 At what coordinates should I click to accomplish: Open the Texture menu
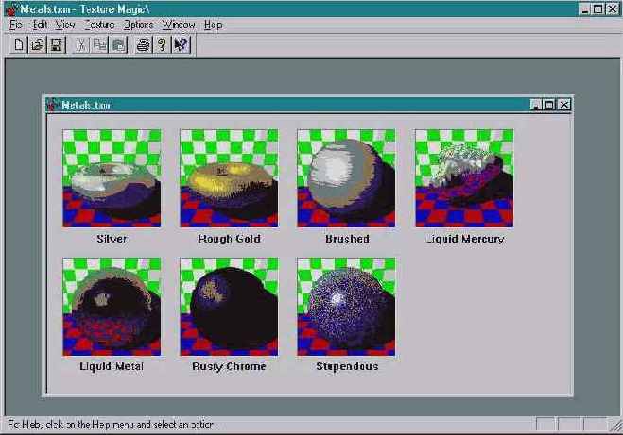[99, 25]
